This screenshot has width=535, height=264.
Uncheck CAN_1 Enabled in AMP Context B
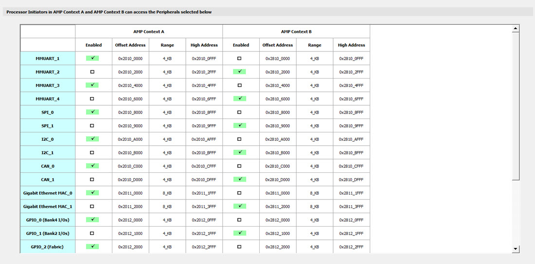coord(240,179)
